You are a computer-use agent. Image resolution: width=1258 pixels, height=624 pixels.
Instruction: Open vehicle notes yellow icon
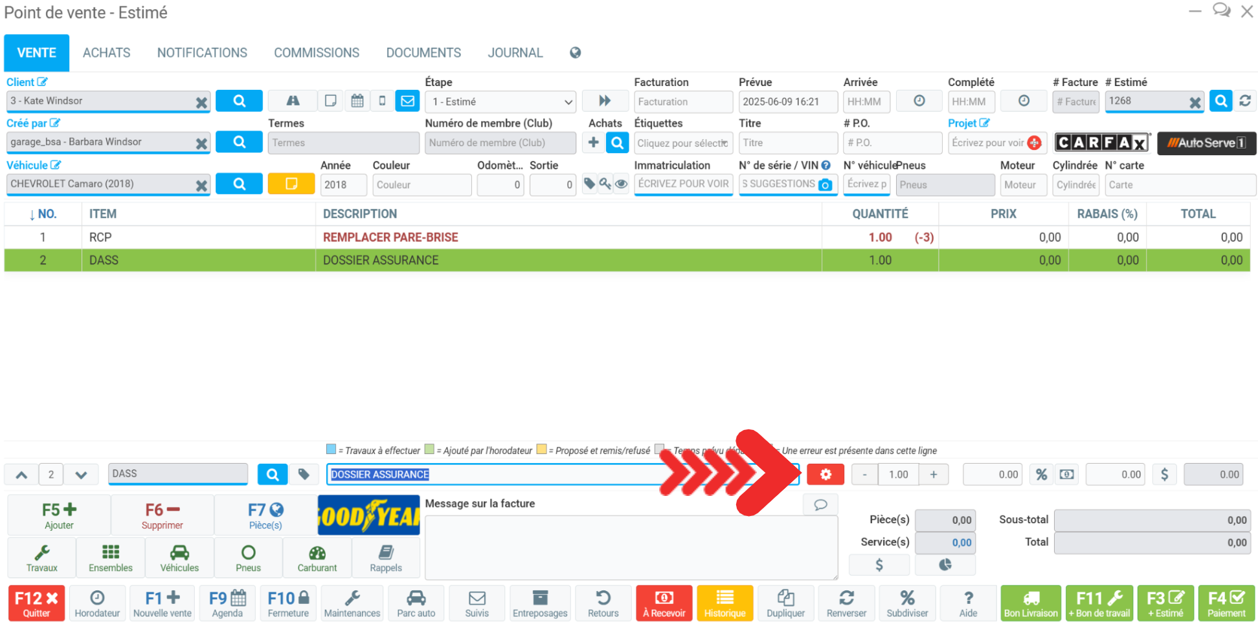[291, 184]
